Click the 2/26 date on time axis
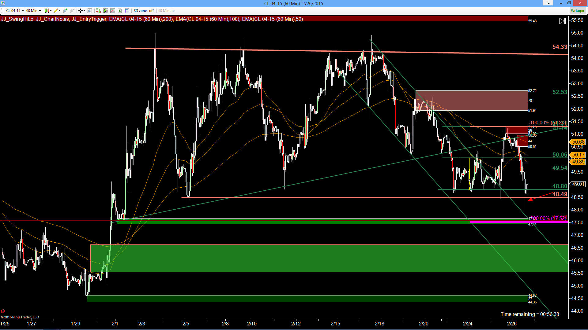588x330 pixels. (512, 324)
